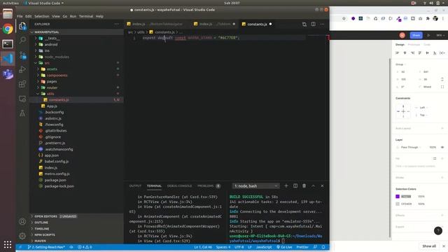Image resolution: width=448 pixels, height=252 pixels.
Task: Open the notifications bell in the status bar
Action: 323,247
